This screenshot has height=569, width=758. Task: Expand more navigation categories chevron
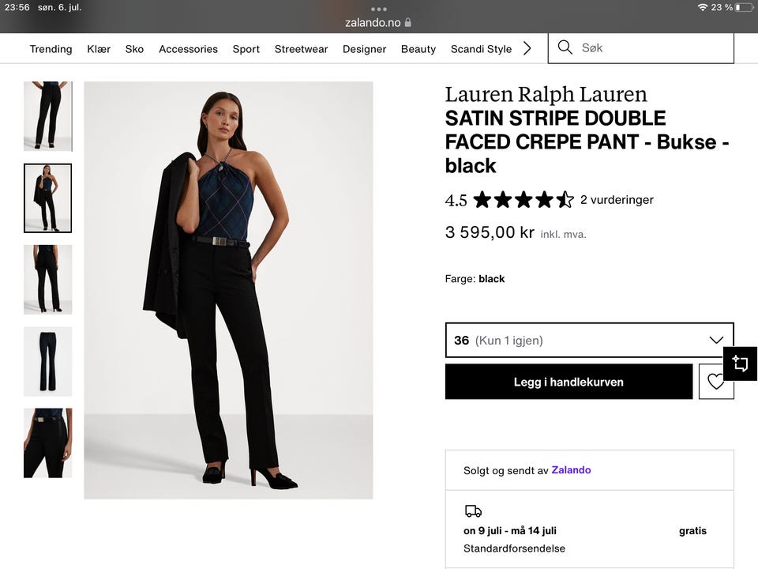pos(527,48)
